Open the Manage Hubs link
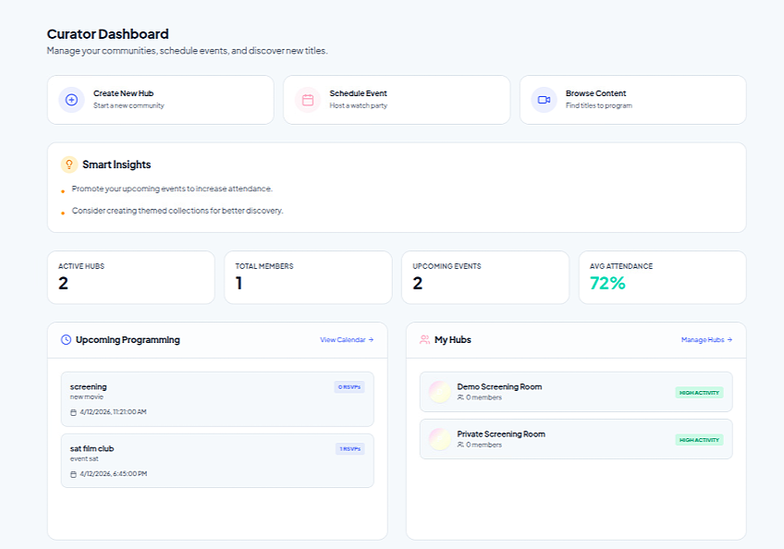784x549 pixels. pyautogui.click(x=706, y=340)
